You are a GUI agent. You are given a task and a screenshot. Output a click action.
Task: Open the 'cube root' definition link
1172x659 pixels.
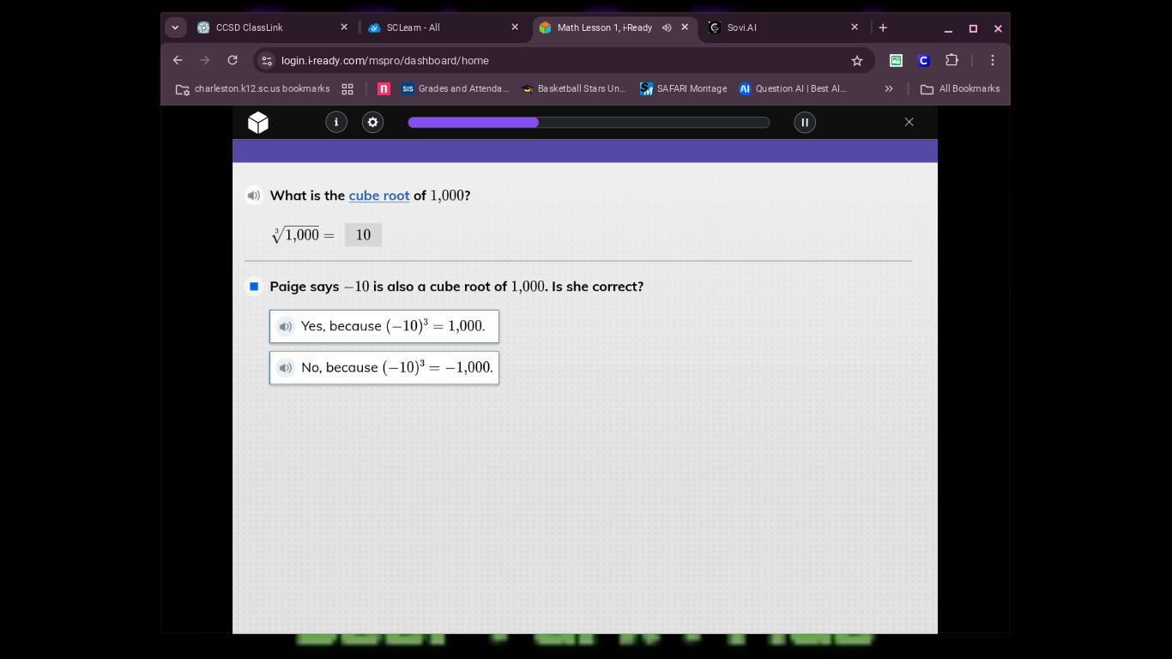pyautogui.click(x=378, y=196)
